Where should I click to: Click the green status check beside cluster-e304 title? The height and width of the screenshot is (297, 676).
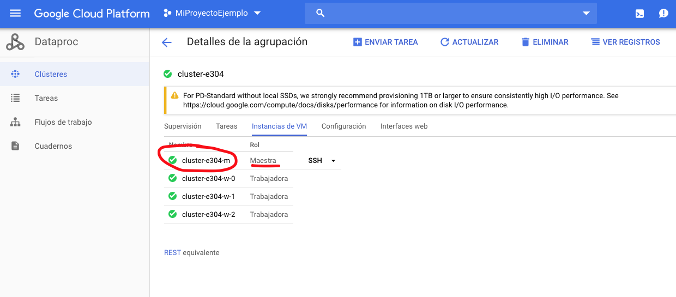pyautogui.click(x=168, y=74)
